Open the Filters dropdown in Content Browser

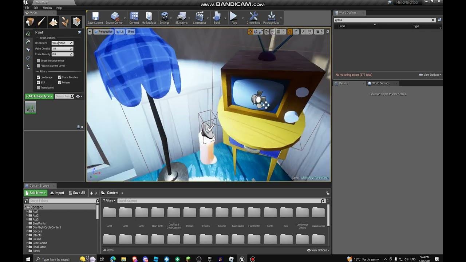coord(109,201)
